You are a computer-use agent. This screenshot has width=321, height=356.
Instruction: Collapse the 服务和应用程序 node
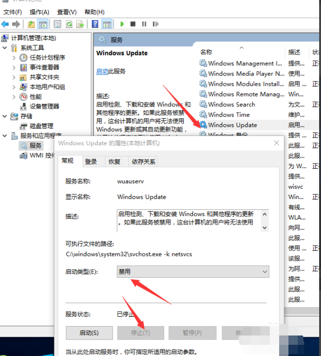pyautogui.click(x=5, y=136)
